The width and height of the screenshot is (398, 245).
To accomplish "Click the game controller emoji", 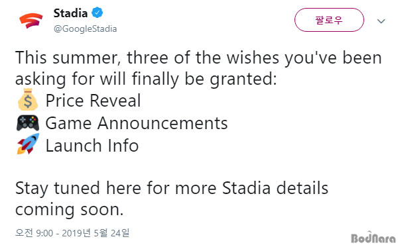I will click(x=28, y=123).
